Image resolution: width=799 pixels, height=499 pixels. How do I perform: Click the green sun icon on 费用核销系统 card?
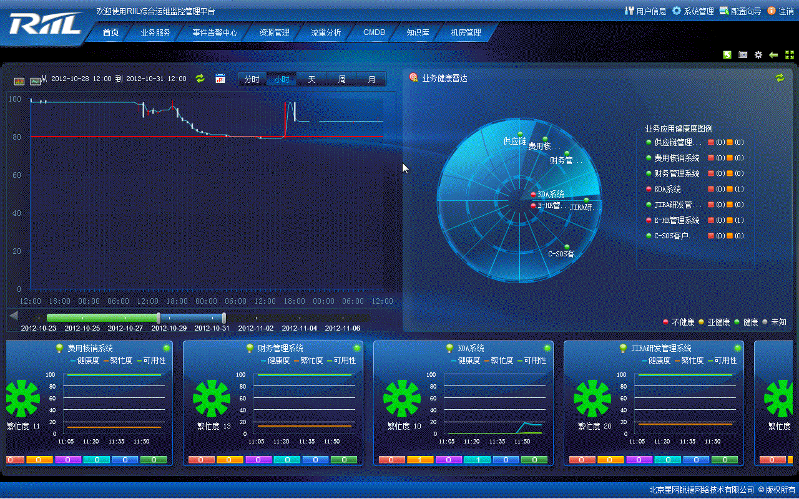(167, 348)
